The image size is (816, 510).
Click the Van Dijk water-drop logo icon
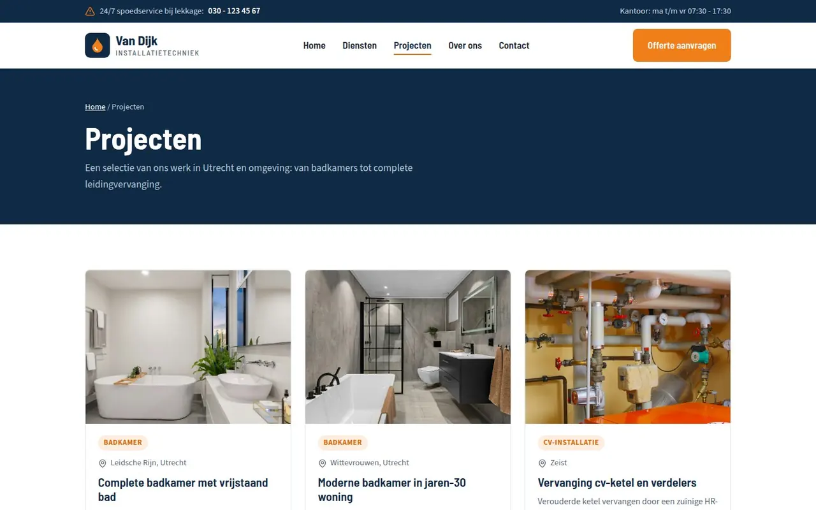tap(98, 45)
